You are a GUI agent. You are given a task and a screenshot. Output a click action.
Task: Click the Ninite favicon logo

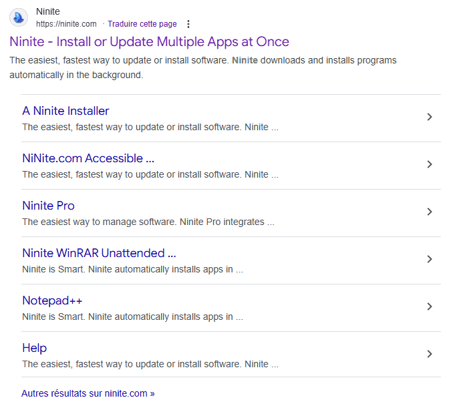(x=19, y=17)
